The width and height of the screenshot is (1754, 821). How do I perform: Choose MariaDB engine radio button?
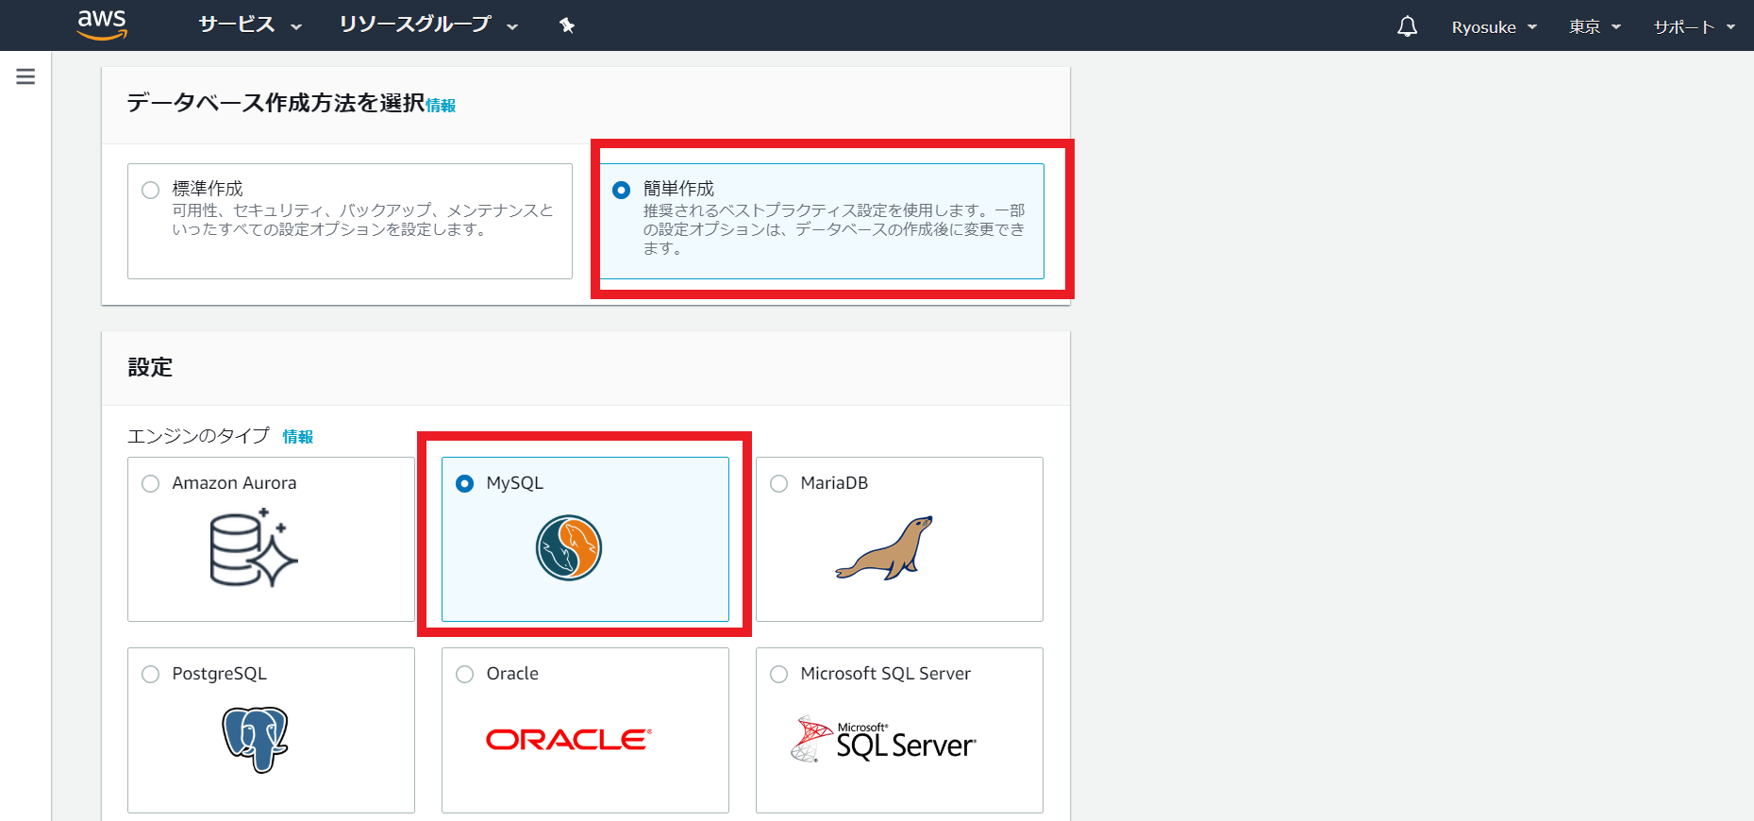778,483
